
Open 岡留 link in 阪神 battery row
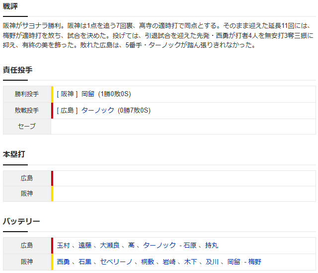pyautogui.click(x=234, y=262)
